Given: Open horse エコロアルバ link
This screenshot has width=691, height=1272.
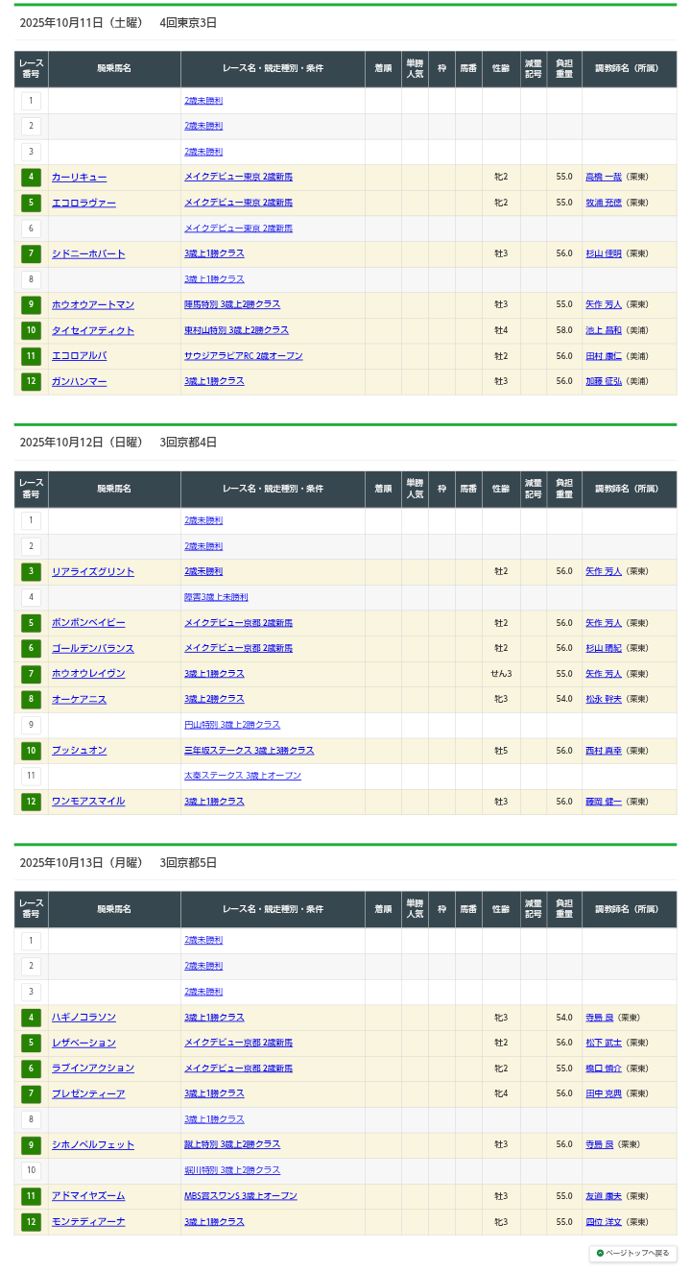Looking at the screenshot, I should pos(80,355).
